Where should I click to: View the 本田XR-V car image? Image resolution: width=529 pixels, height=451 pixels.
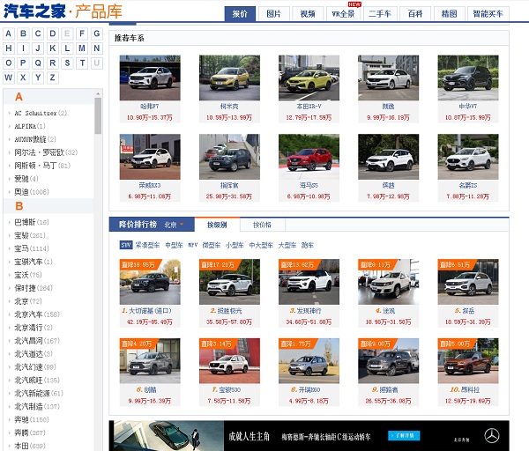[309, 78]
